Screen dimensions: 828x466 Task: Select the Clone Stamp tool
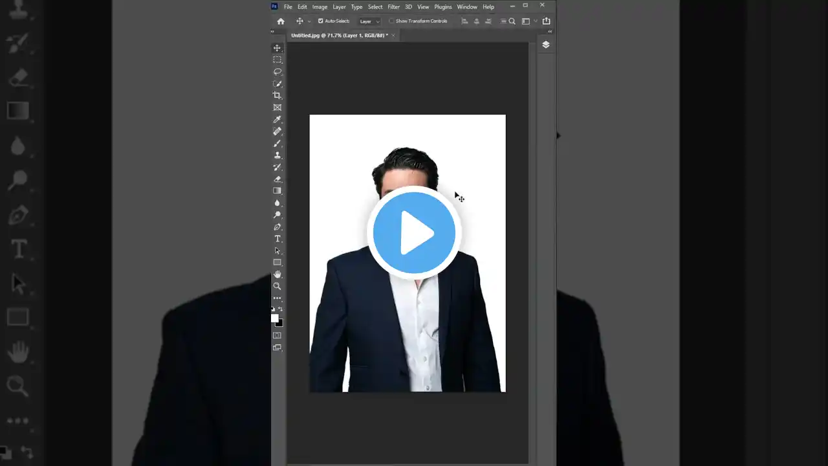[x=277, y=155]
